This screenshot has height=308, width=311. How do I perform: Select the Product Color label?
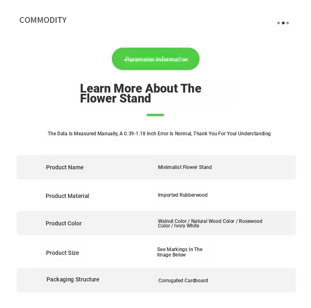coord(63,223)
